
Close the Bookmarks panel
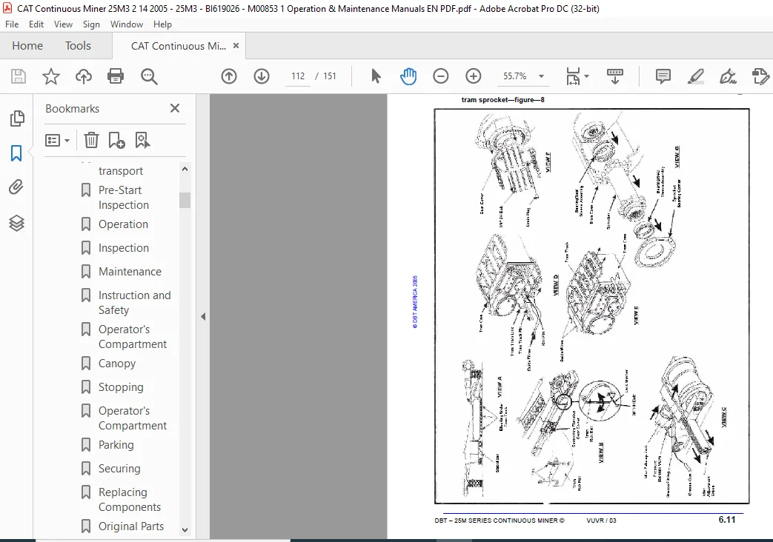[x=174, y=108]
